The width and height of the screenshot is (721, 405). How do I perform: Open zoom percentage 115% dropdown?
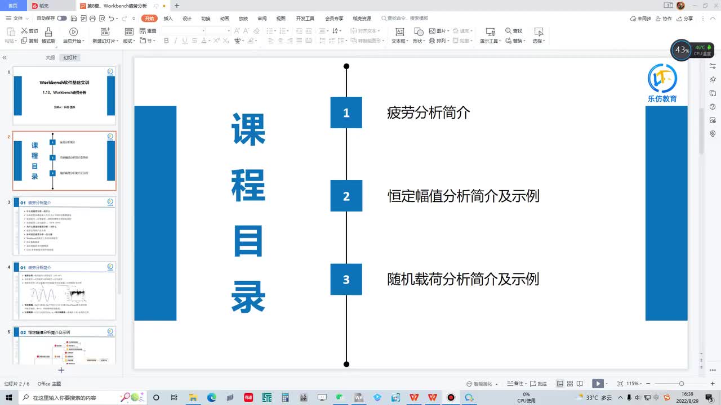pos(634,384)
